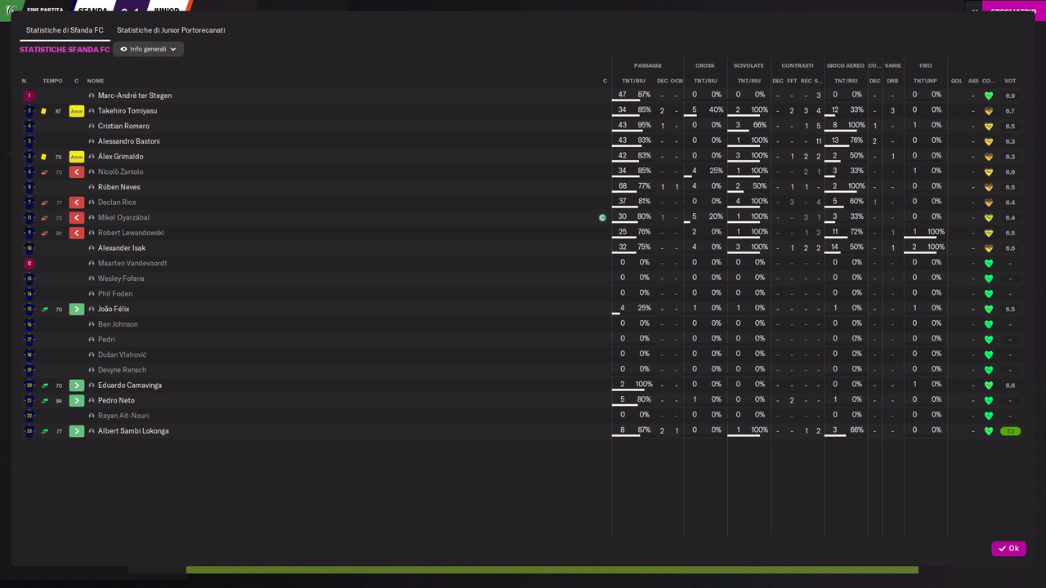Select the Statistiche di Sfanda FC tab
This screenshot has width=1046, height=588.
coord(65,30)
